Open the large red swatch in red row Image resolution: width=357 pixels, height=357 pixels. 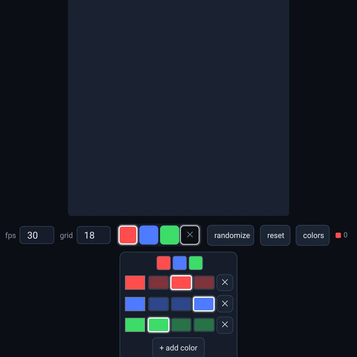click(135, 283)
